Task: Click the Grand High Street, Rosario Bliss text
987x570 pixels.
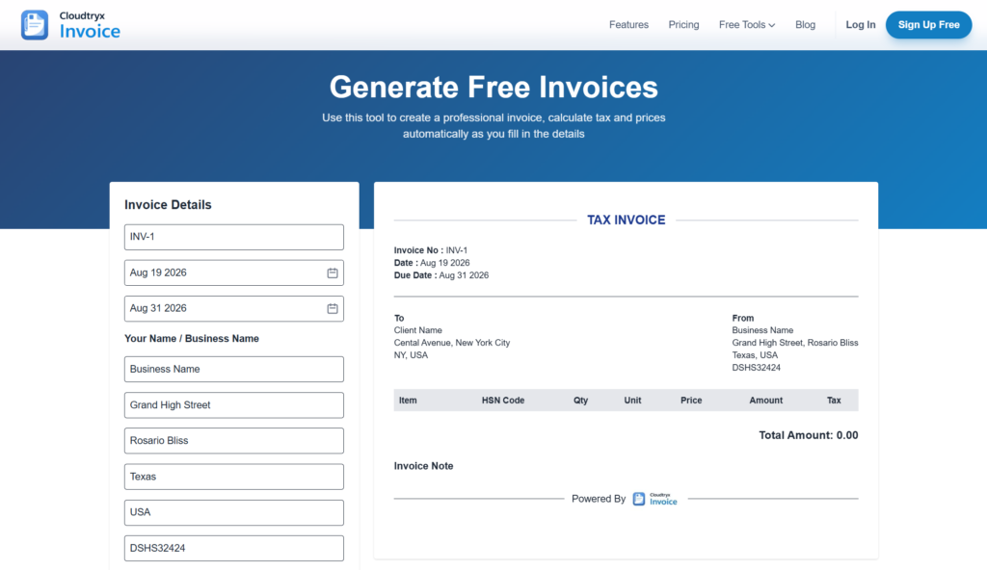Action: pyautogui.click(x=795, y=343)
